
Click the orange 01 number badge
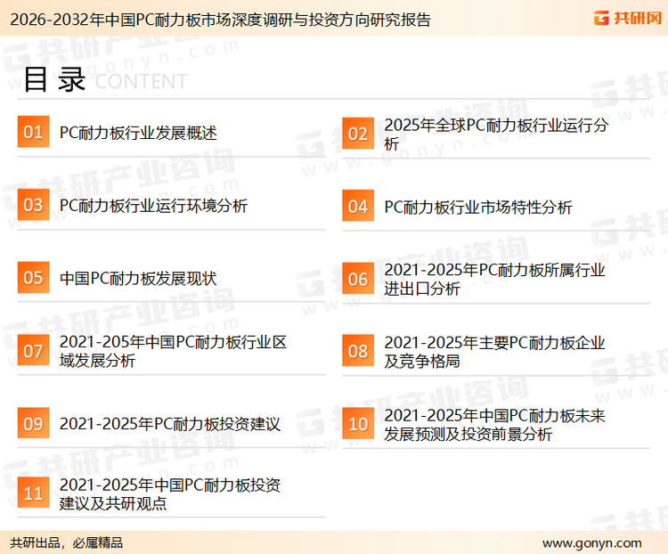pyautogui.click(x=33, y=132)
